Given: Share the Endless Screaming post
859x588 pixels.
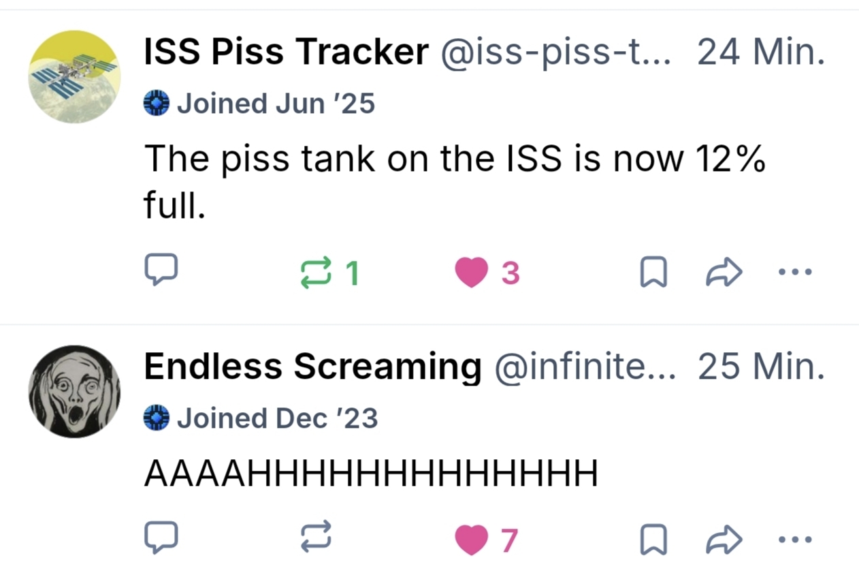Looking at the screenshot, I should 723,539.
